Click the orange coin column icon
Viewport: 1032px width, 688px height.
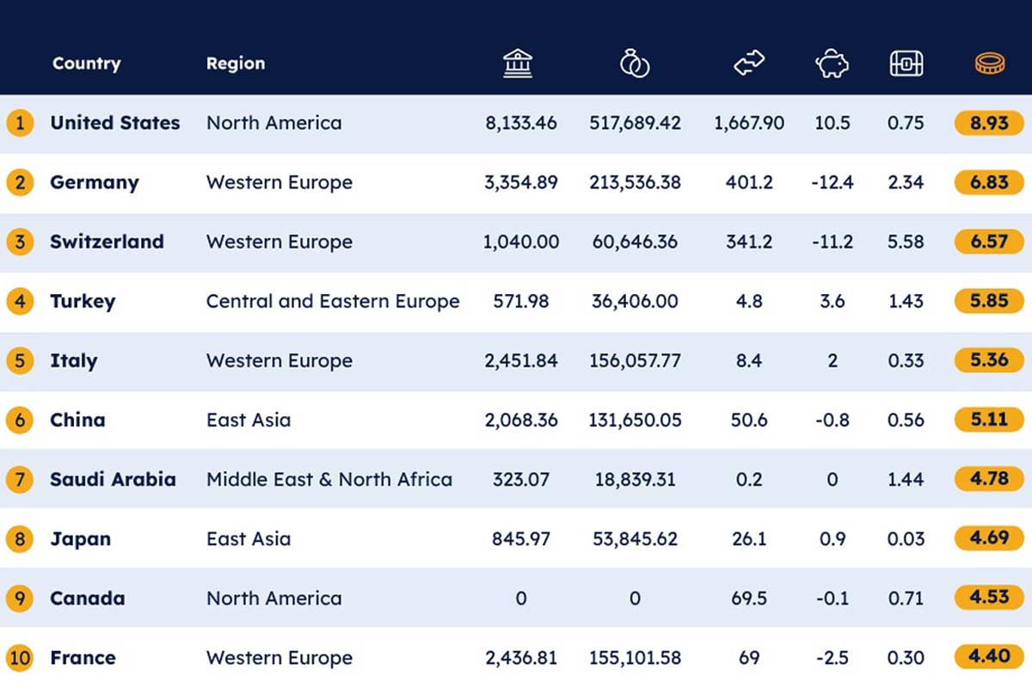989,64
